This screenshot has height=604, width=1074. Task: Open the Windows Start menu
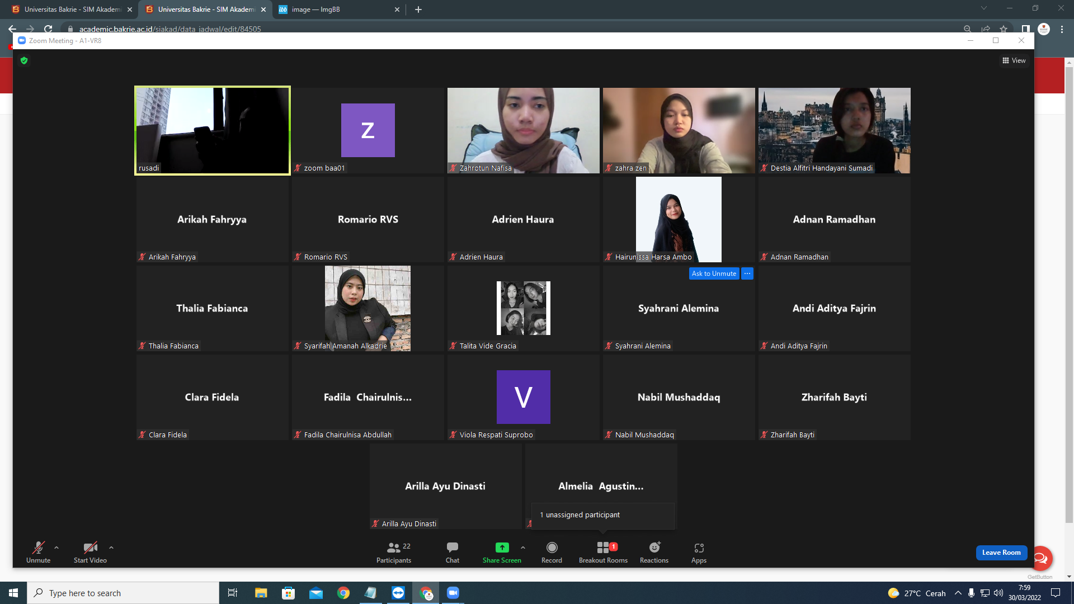[x=13, y=593]
